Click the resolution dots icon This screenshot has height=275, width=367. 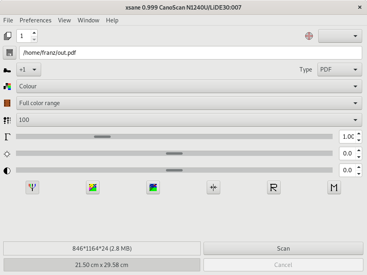pyautogui.click(x=7, y=120)
